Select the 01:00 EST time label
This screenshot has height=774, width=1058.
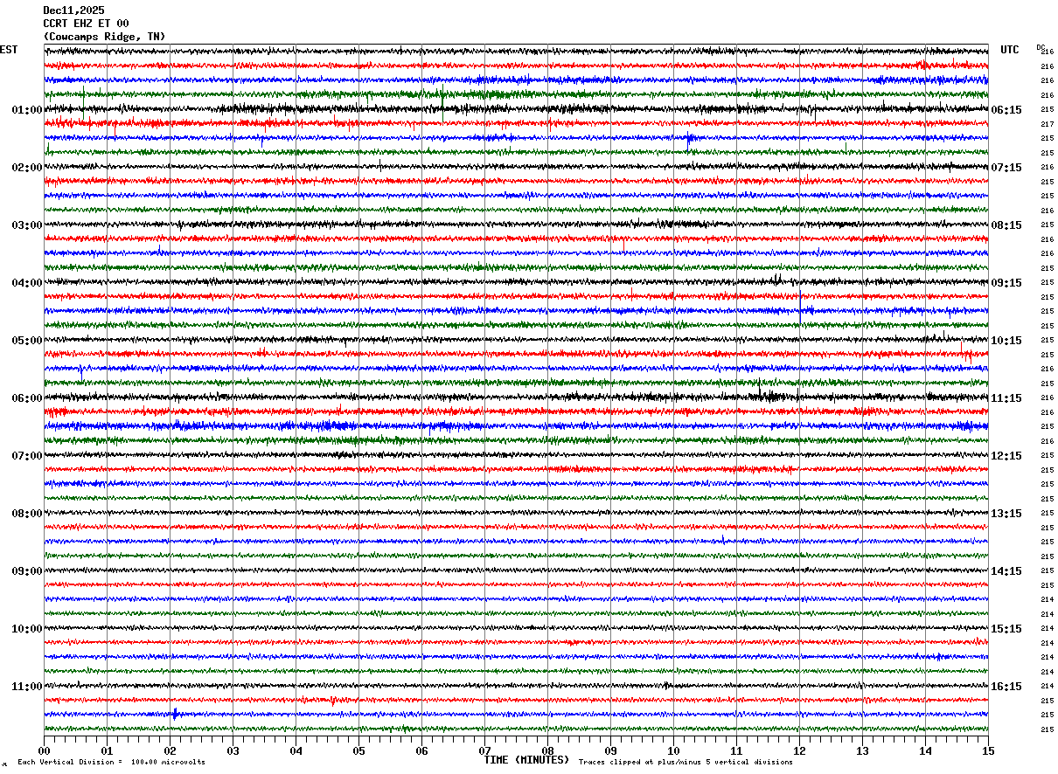[x=27, y=110]
